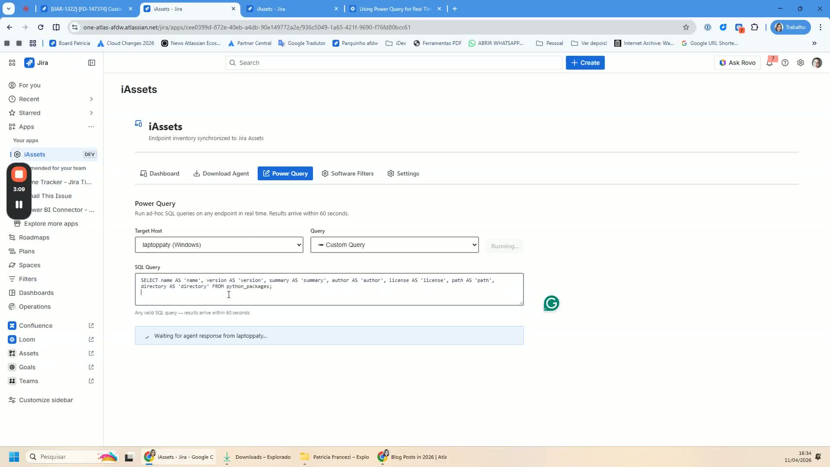Open Loom external link icon
The height and width of the screenshot is (467, 830).
[91, 339]
